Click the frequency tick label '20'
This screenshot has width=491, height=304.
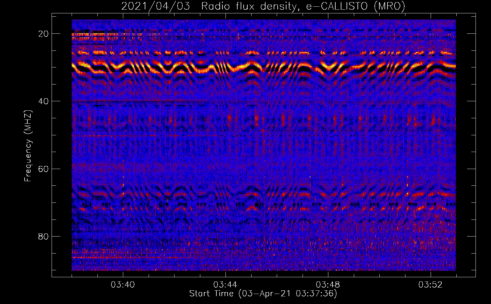[43, 34]
